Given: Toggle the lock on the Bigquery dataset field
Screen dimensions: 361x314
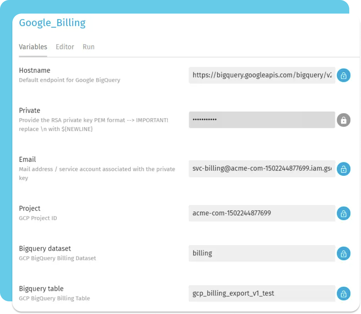Looking at the screenshot, I should tap(343, 253).
